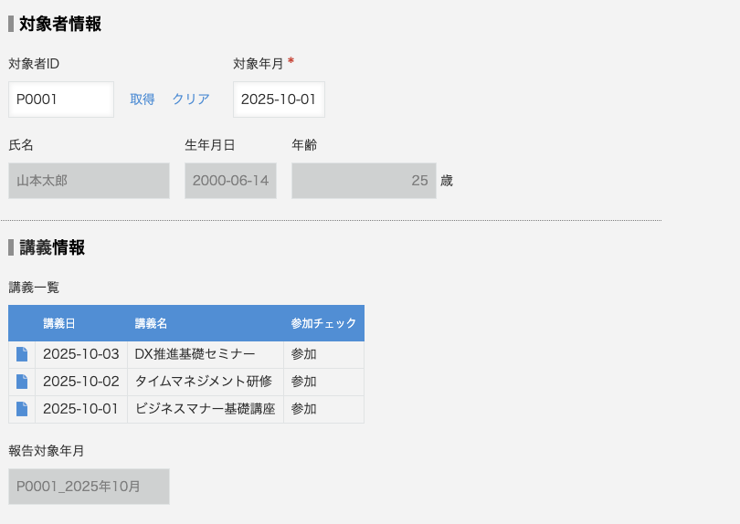
Task: Open record icon for タイムマネジメント研修 row
Action: pos(22,382)
